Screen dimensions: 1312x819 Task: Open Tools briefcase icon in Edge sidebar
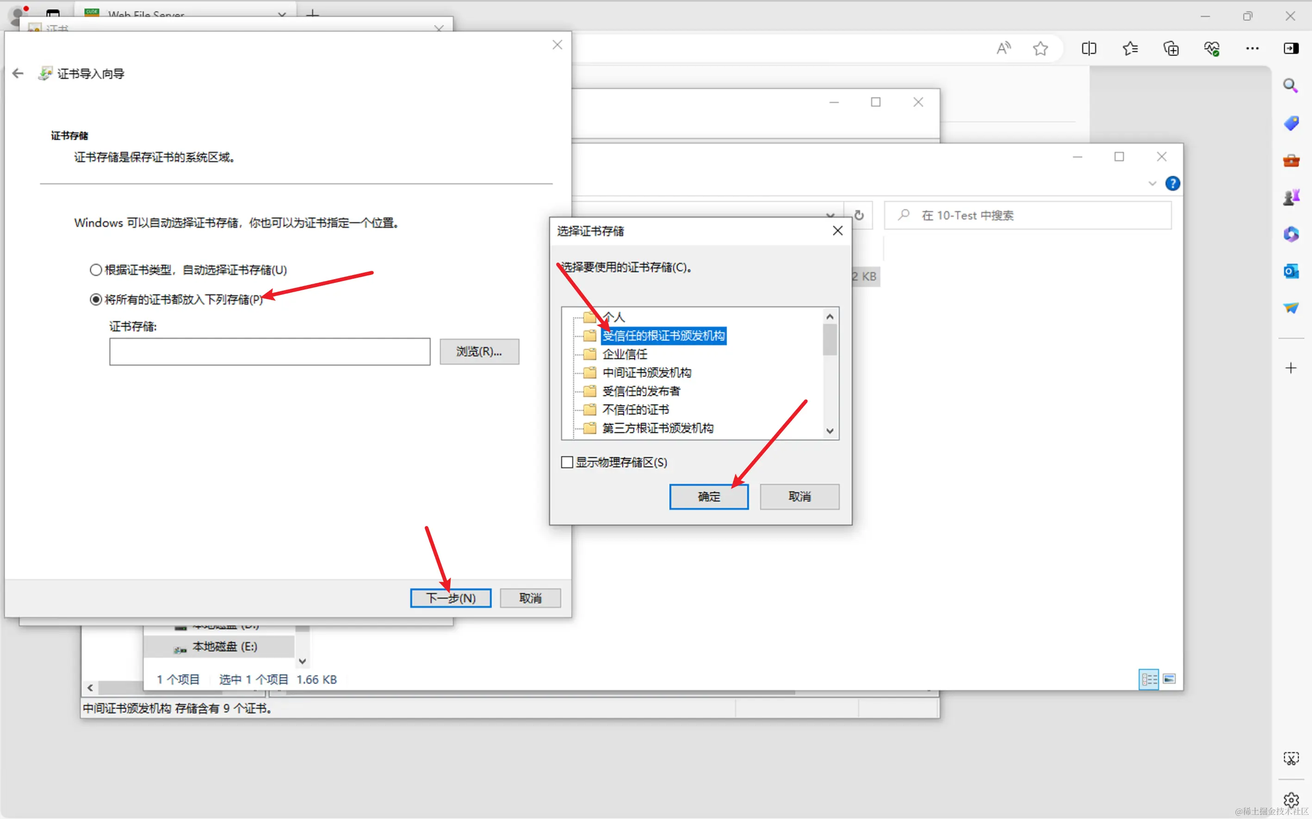[1291, 160]
